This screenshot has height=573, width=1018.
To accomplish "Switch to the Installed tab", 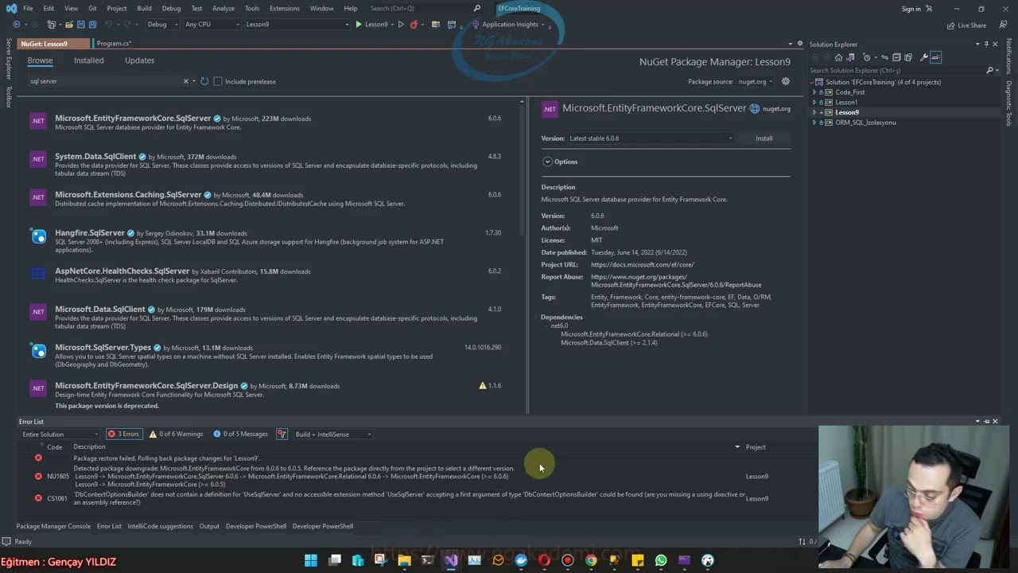I will (89, 60).
